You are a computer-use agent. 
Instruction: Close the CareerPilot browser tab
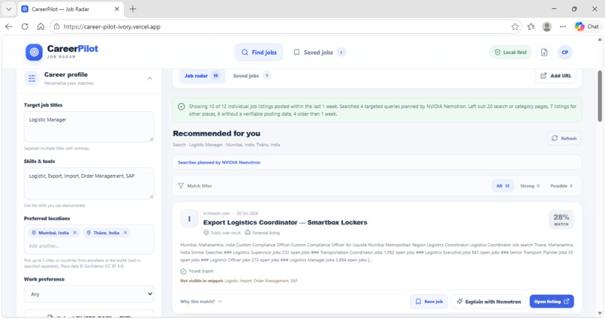point(116,9)
